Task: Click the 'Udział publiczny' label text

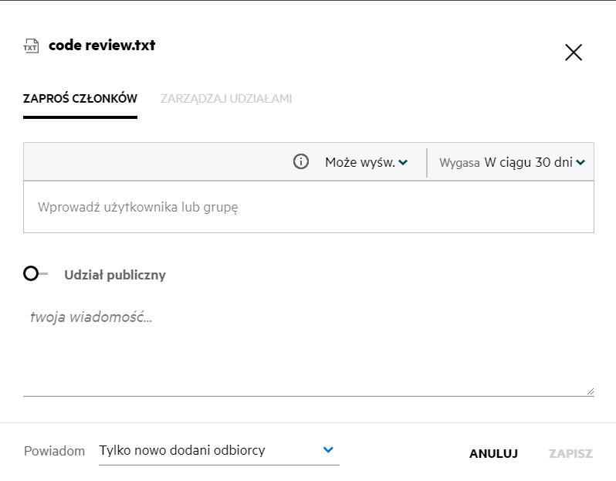Action: 115,275
